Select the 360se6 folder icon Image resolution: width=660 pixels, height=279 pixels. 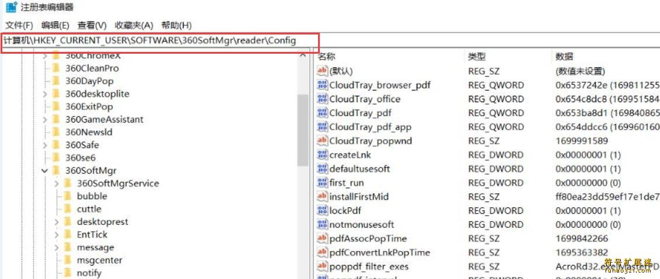(56, 158)
